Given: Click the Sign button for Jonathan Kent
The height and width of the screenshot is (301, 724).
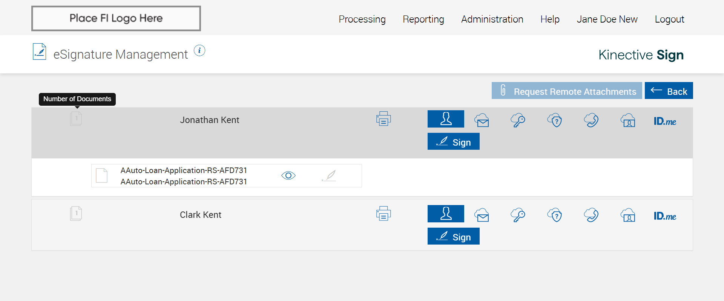Looking at the screenshot, I should [x=453, y=141].
